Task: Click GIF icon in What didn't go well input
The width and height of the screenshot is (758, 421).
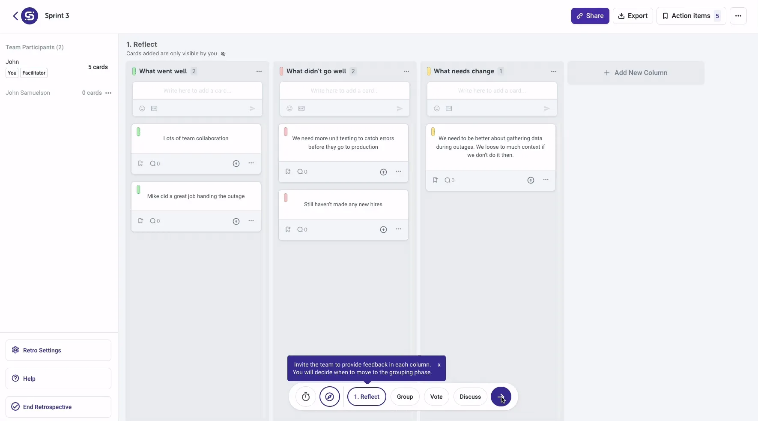Action: [x=301, y=108]
